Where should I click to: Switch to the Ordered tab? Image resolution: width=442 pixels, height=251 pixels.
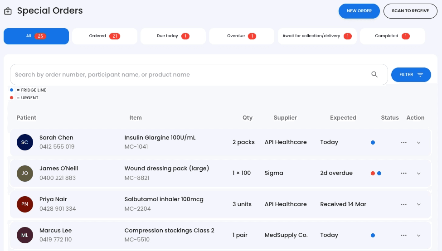(x=104, y=36)
